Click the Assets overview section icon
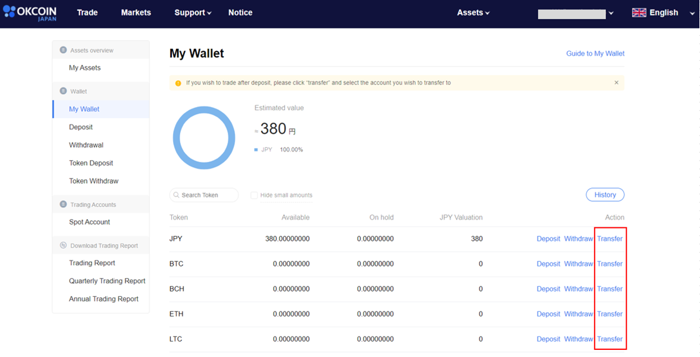700x357 pixels. click(x=63, y=50)
